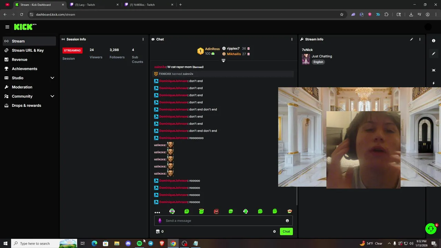
Task: Open Session Info panel options menu
Action: [143, 39]
